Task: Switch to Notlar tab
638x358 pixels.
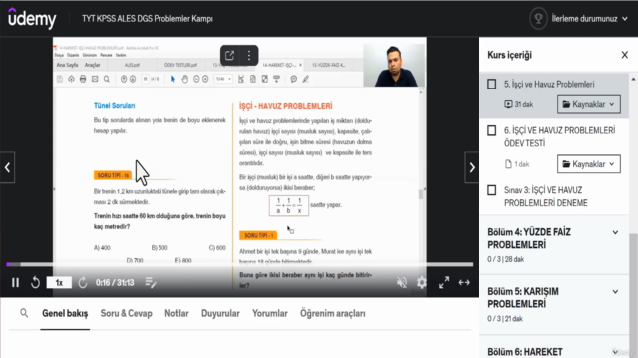Action: coord(176,314)
